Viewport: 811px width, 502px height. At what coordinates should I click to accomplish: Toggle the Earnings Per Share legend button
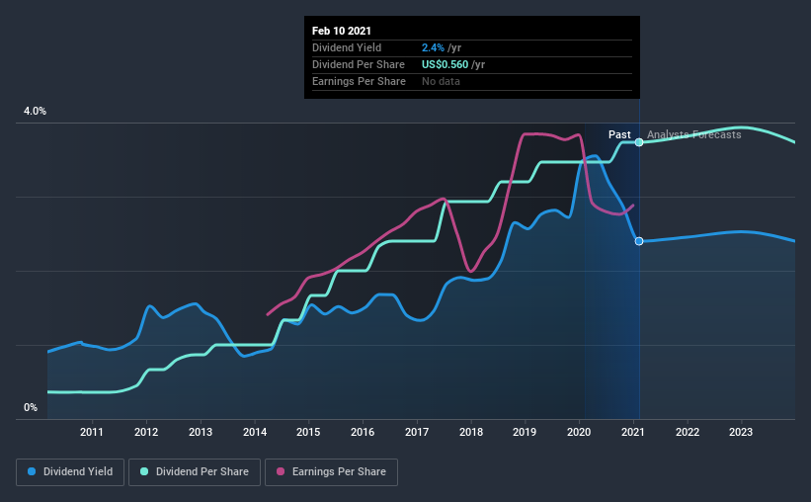coord(332,472)
